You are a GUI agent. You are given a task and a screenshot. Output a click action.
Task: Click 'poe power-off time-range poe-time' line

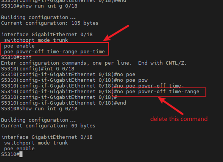[x=54, y=52]
